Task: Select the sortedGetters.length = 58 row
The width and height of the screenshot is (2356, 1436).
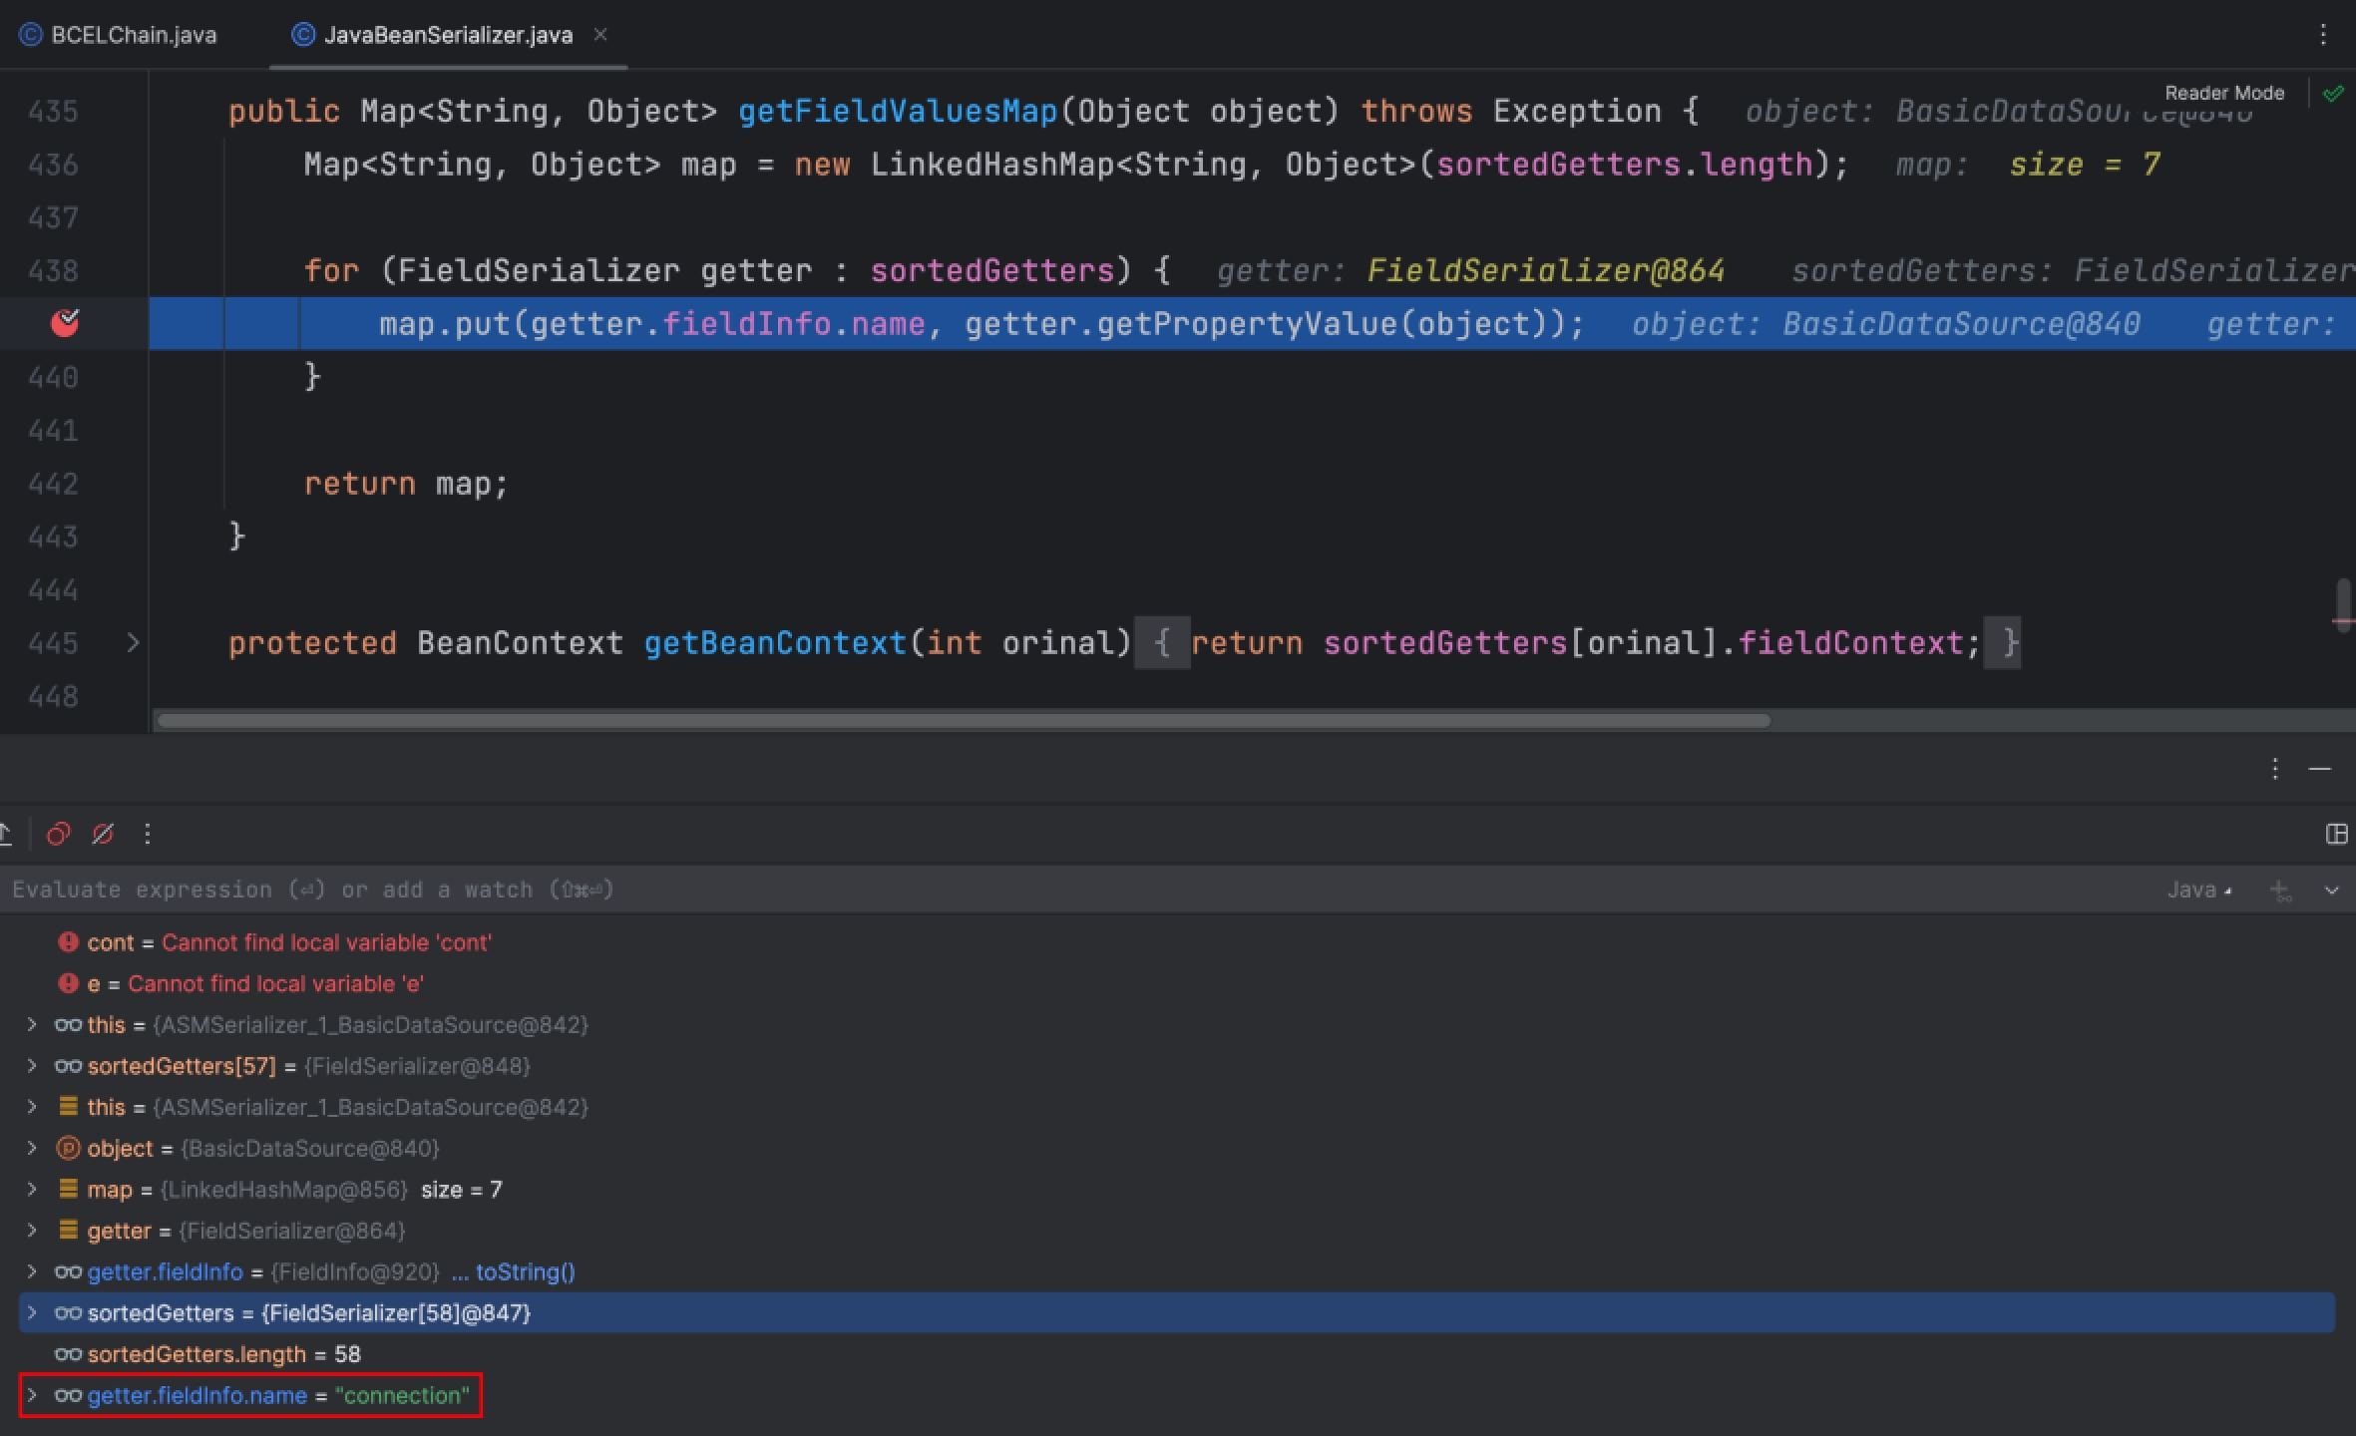Action: pyautogui.click(x=1177, y=1354)
